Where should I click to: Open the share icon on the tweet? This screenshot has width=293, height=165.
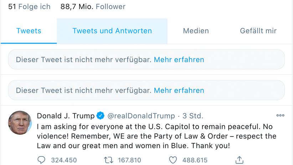coord(240,160)
